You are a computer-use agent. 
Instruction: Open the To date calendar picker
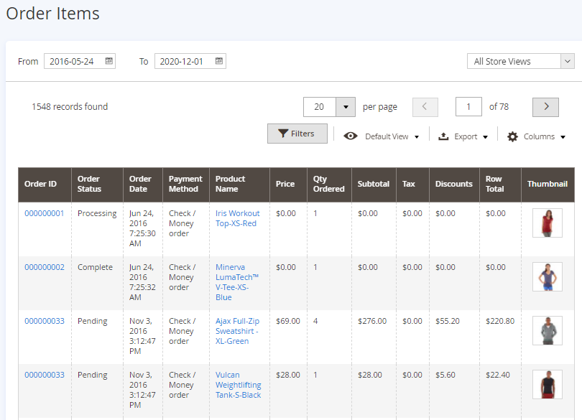point(219,62)
